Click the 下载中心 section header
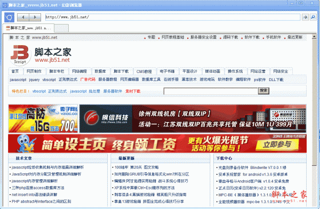The width and height of the screenshot is (320, 209). tap(224, 158)
